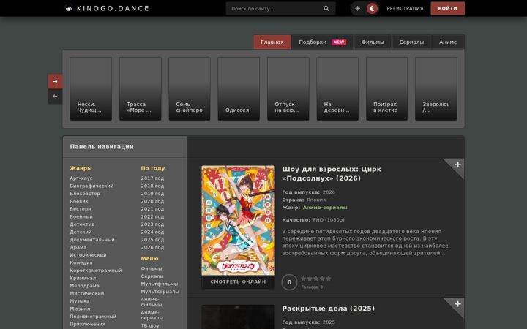
Task: Select genre Арт-хаус
Action: click(81, 178)
